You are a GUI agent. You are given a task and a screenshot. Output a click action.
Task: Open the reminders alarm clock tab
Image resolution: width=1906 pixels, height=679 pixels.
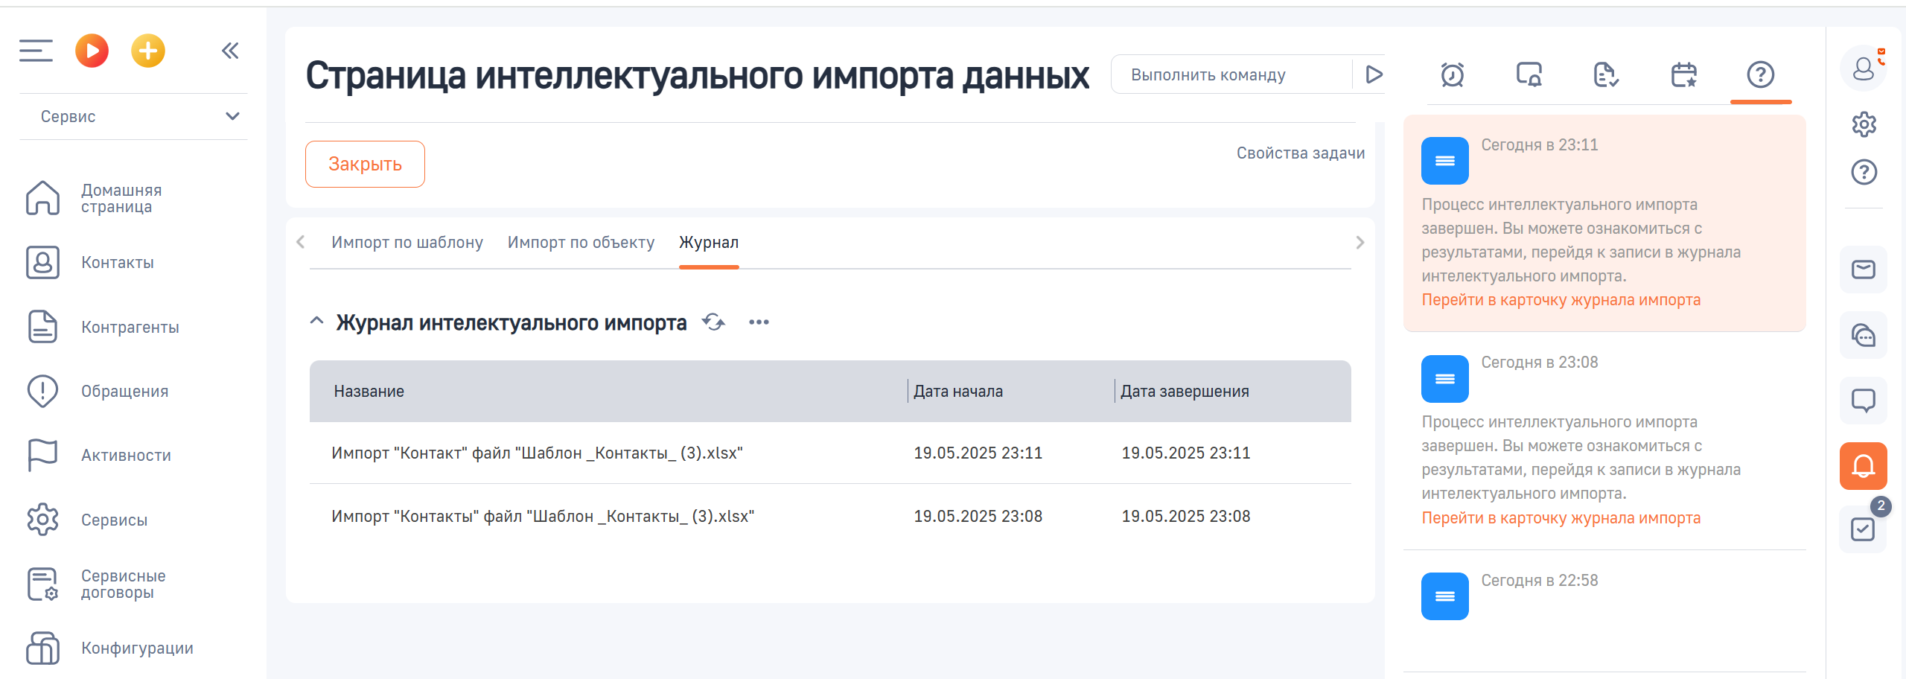(x=1453, y=74)
